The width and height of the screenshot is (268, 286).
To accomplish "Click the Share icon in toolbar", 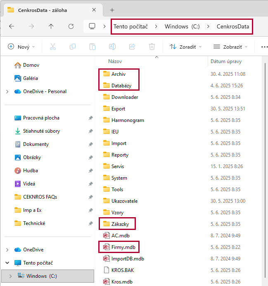I will [x=132, y=47].
